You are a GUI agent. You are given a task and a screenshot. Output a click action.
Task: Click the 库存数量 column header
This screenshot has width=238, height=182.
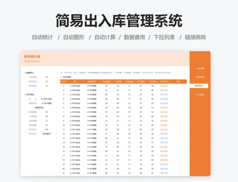coord(141,81)
